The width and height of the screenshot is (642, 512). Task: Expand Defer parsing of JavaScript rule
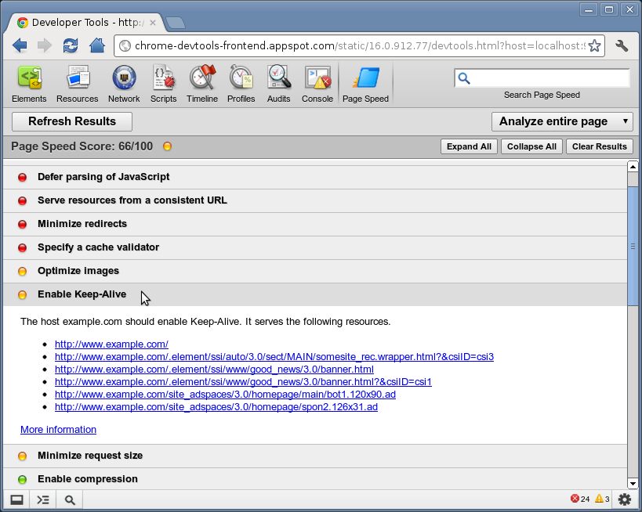tap(103, 177)
